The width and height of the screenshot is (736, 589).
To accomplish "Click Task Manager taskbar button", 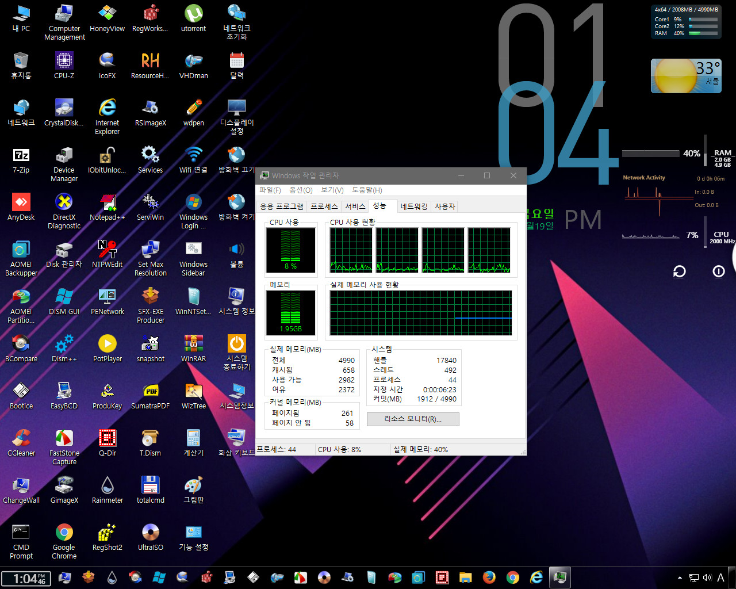I will click(559, 577).
